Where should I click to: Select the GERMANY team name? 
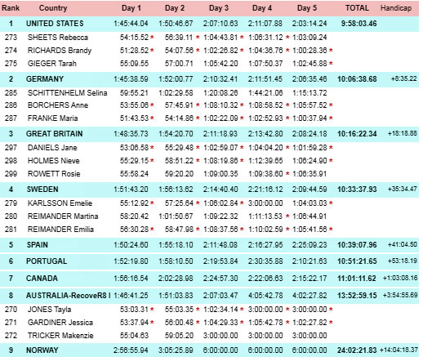pos(45,79)
